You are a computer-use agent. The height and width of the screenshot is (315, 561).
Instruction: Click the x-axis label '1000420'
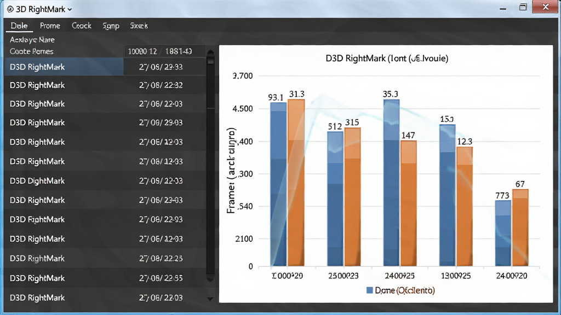point(287,276)
